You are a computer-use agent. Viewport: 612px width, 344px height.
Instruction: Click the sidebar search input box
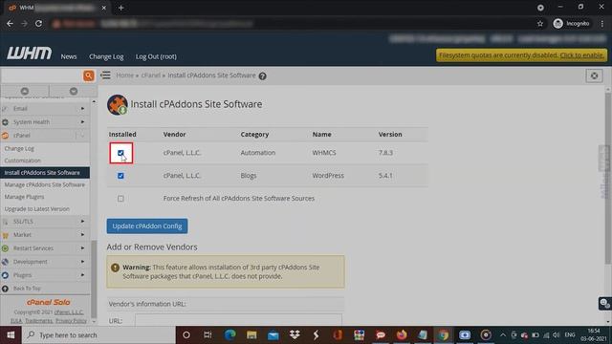(x=41, y=75)
